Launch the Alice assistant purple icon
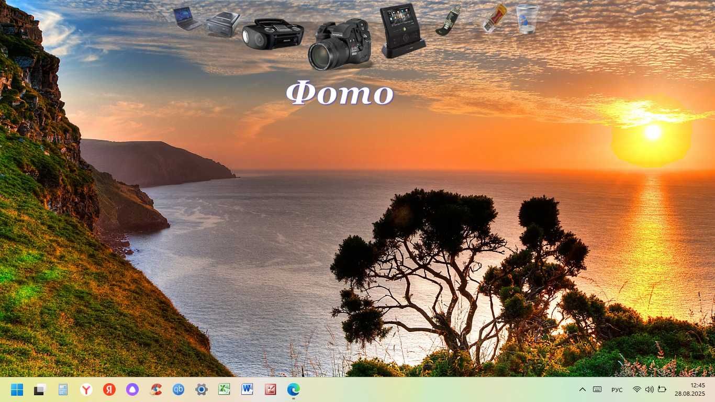The width and height of the screenshot is (715, 402). tap(132, 389)
